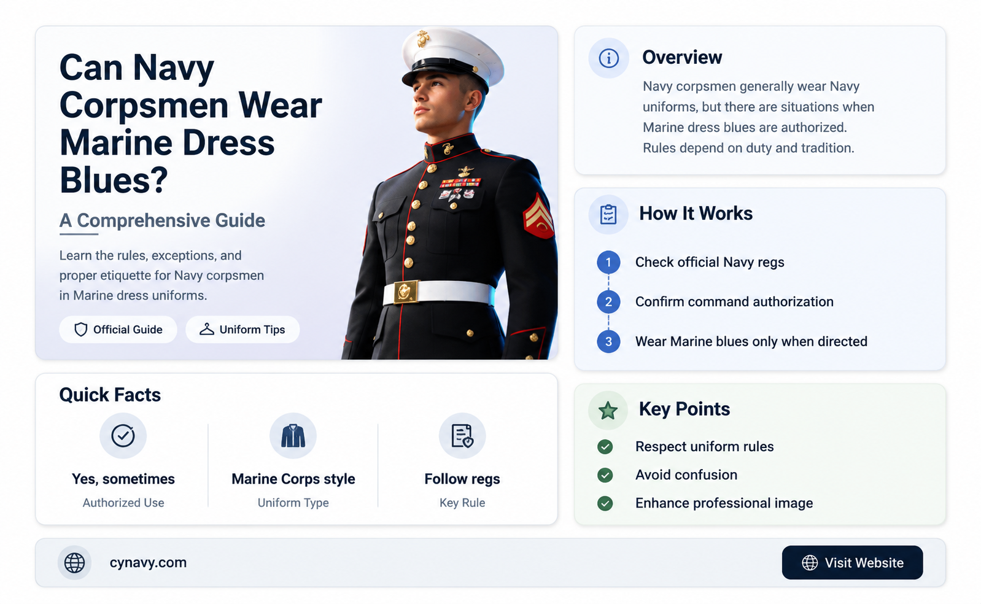Click the shield icon in Official Guide

point(80,330)
